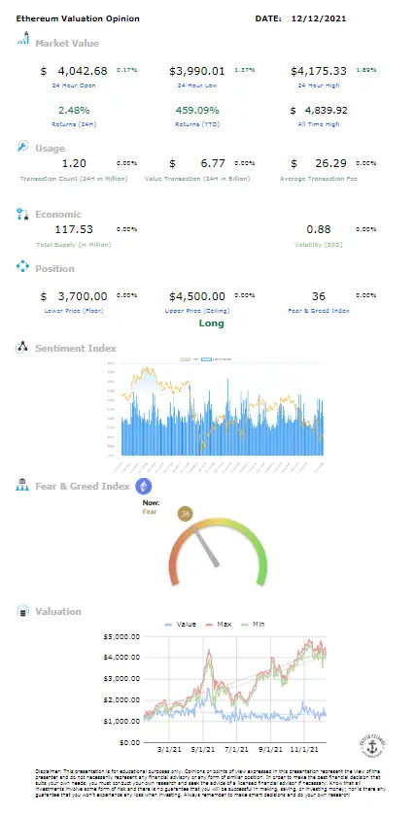Click the Usage wrench icon

click(22, 147)
